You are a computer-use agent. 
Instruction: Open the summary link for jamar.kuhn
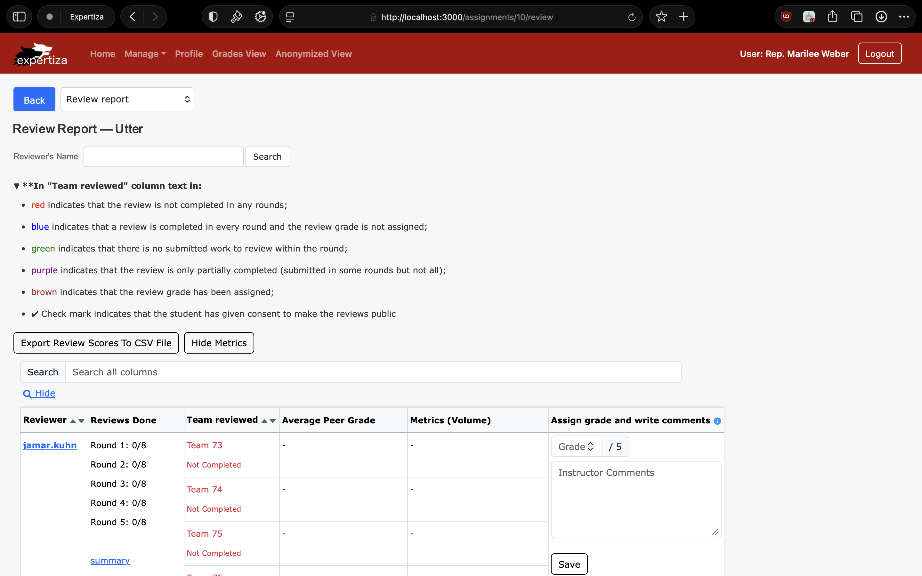pyautogui.click(x=110, y=560)
